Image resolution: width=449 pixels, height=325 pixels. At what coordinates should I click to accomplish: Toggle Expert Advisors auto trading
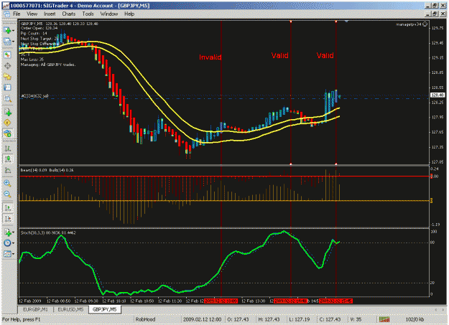(x=7, y=133)
